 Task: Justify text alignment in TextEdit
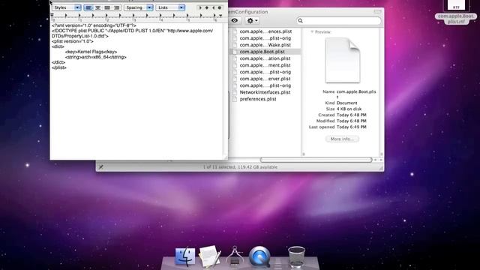click(107, 7)
